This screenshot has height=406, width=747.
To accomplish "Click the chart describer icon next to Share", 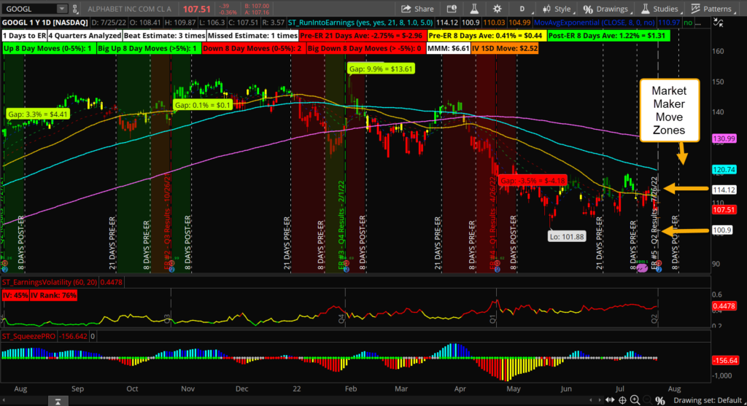I will (x=451, y=9).
